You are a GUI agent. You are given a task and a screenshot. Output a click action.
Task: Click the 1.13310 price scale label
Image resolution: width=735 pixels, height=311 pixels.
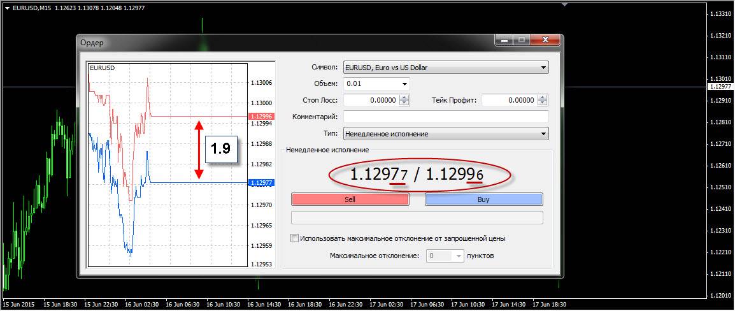click(x=721, y=14)
